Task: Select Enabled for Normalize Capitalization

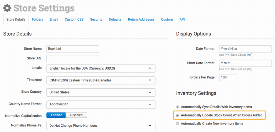Action: click(x=56, y=115)
